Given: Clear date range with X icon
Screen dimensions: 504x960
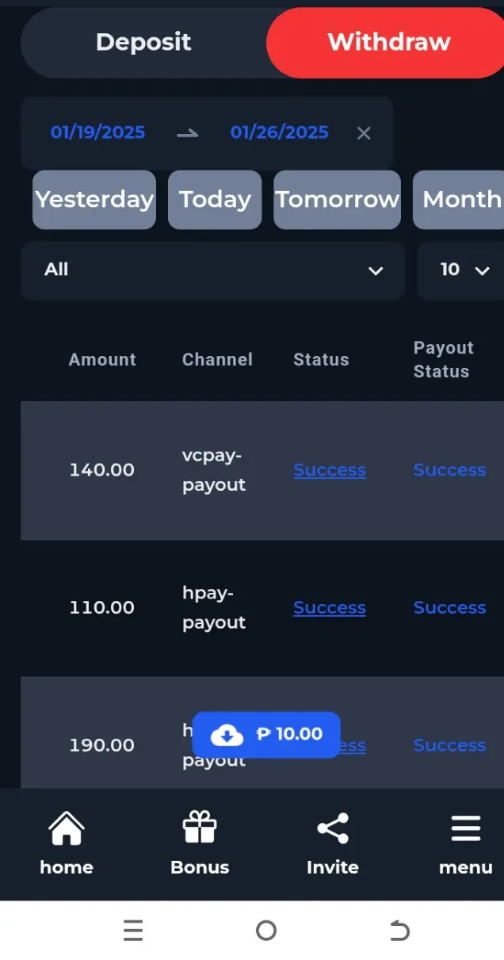Looking at the screenshot, I should click(x=364, y=133).
